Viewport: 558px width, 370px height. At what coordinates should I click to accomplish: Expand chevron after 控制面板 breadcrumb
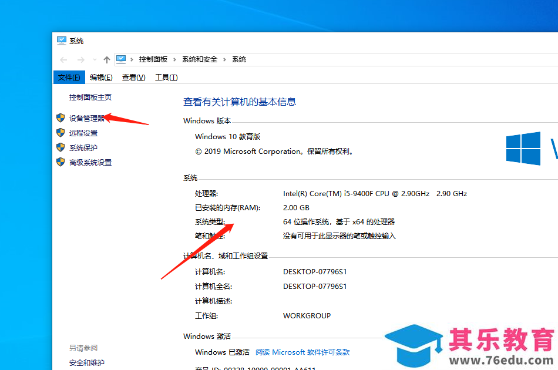click(x=174, y=59)
